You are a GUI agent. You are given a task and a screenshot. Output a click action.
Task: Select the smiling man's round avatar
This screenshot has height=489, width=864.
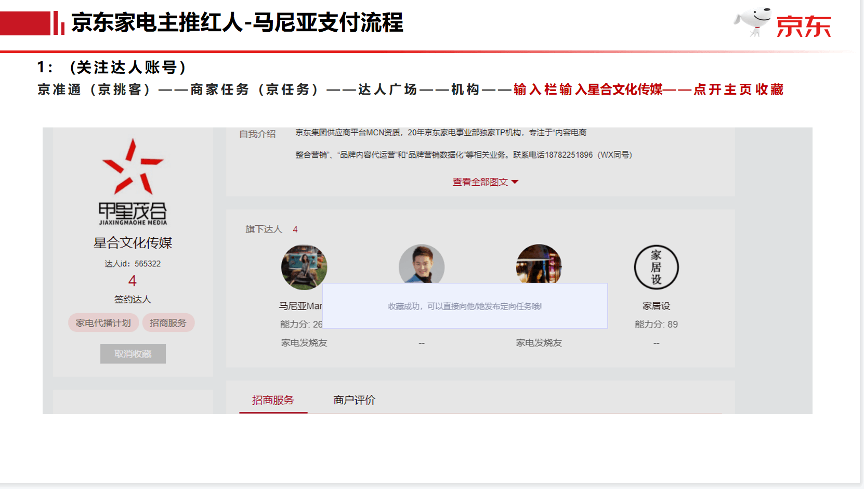point(422,264)
